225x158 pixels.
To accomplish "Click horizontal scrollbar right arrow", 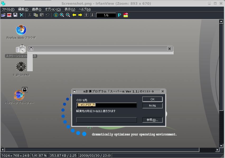I will (x=217, y=150).
